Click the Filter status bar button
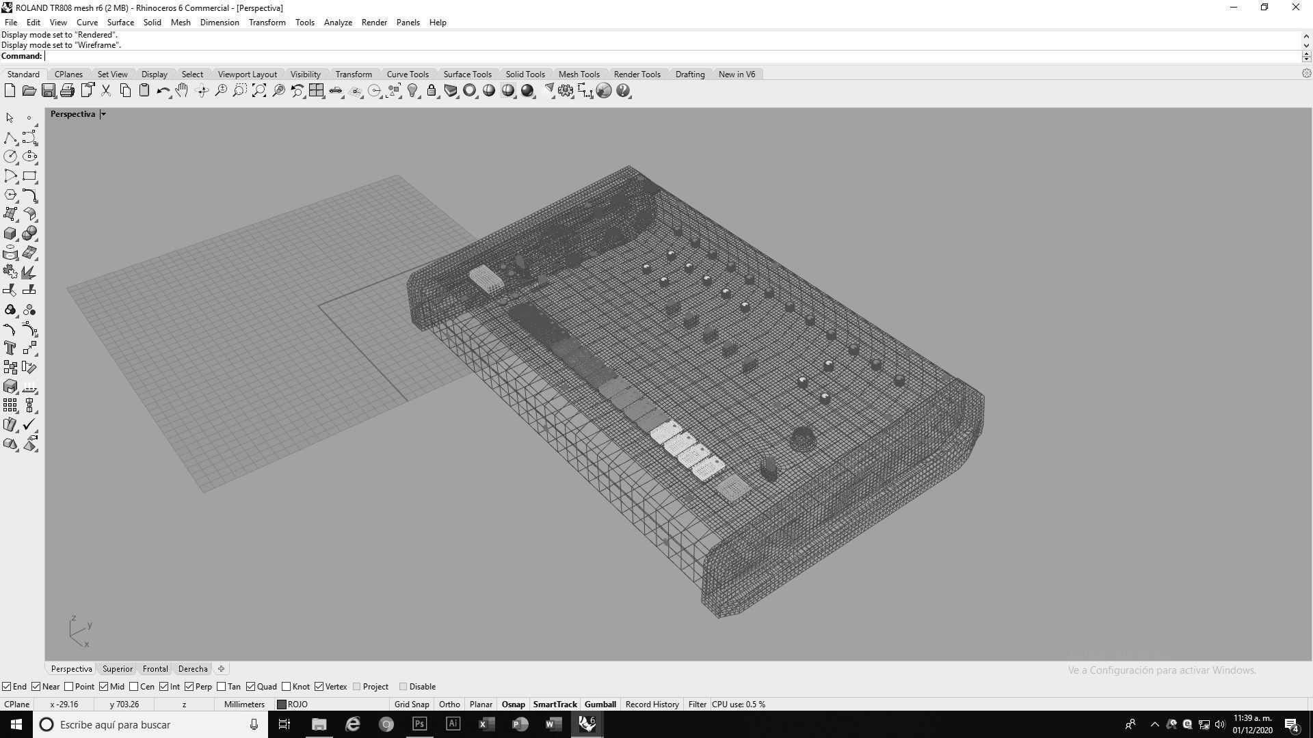Image resolution: width=1313 pixels, height=738 pixels. click(697, 705)
